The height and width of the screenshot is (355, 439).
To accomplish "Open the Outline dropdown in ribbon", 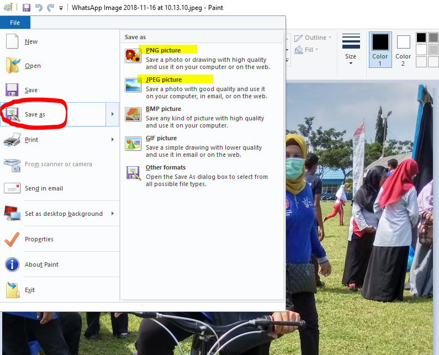I will [x=313, y=38].
